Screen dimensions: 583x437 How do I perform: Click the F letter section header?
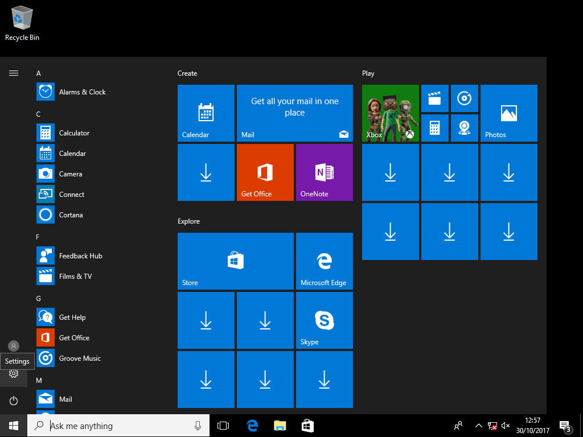click(x=38, y=237)
